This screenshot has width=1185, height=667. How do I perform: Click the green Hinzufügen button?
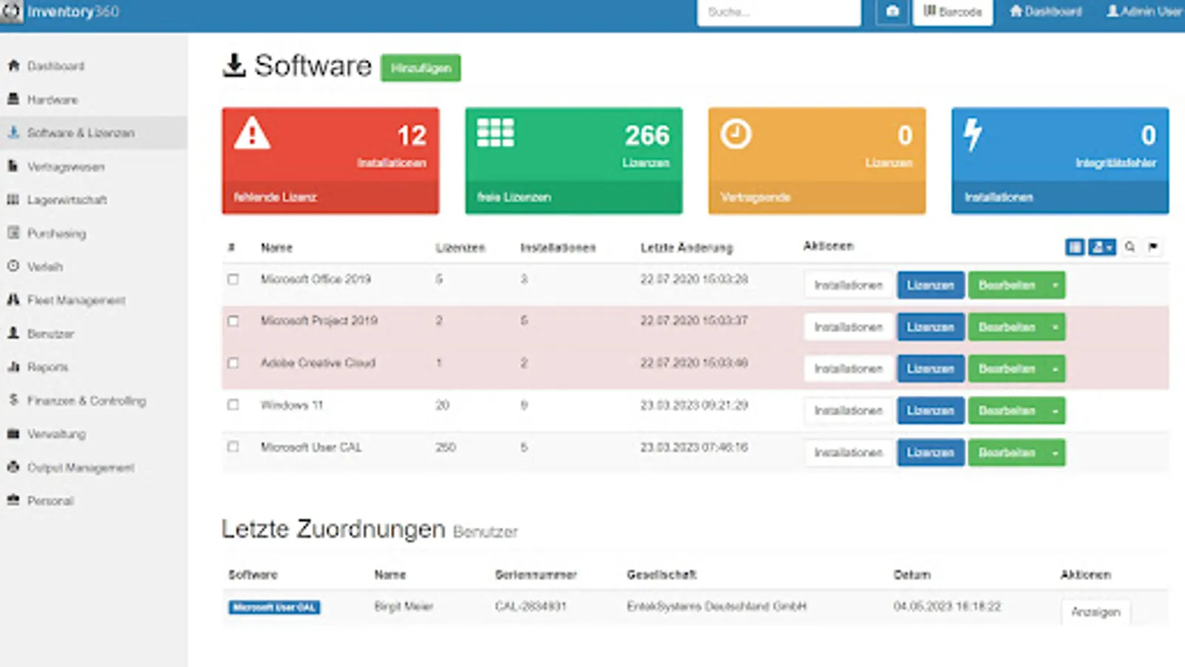(x=421, y=67)
